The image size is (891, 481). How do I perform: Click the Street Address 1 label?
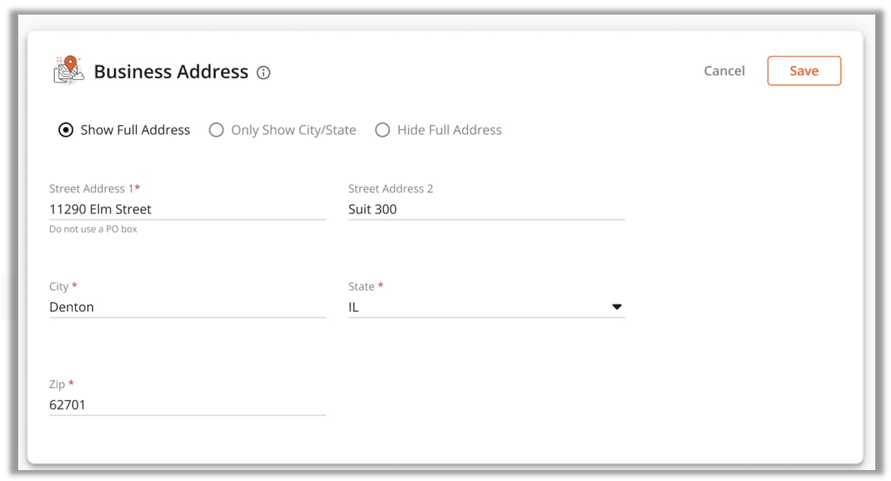coord(95,188)
